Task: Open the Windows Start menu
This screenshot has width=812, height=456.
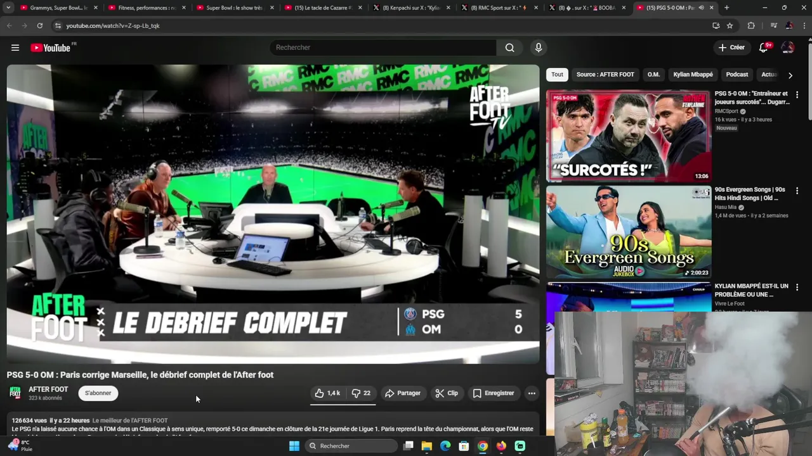Action: coord(294,446)
